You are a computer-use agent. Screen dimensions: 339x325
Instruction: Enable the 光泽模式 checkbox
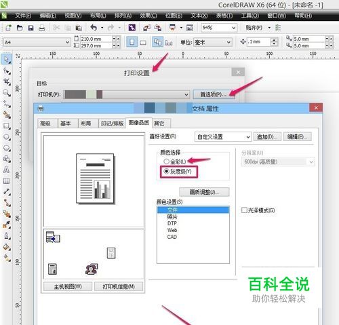[244, 210]
